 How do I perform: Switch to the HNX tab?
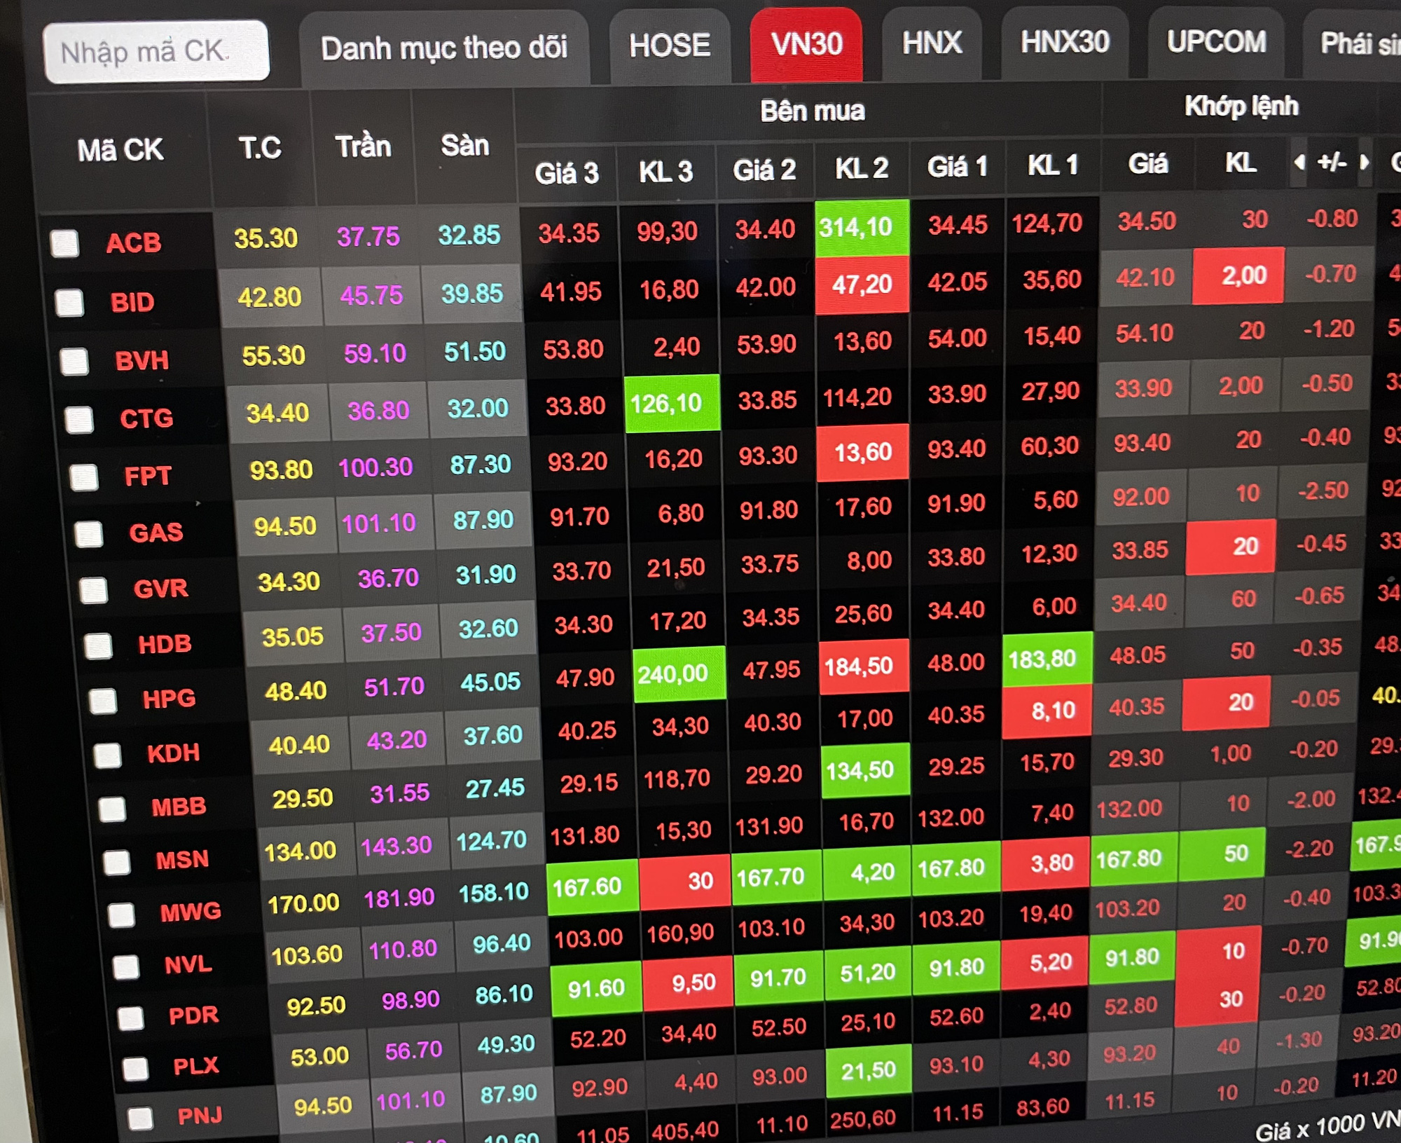pyautogui.click(x=932, y=43)
